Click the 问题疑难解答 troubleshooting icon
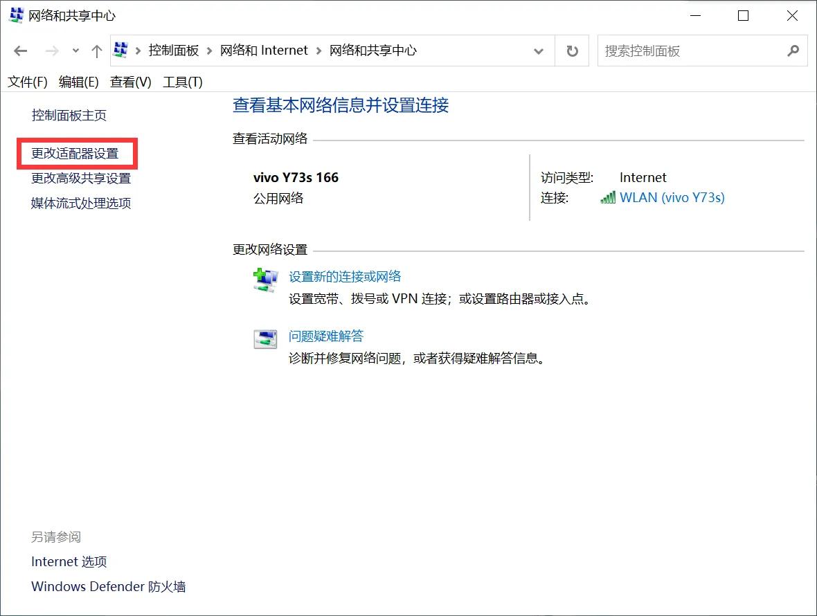Image resolution: width=817 pixels, height=616 pixels. tap(264, 338)
